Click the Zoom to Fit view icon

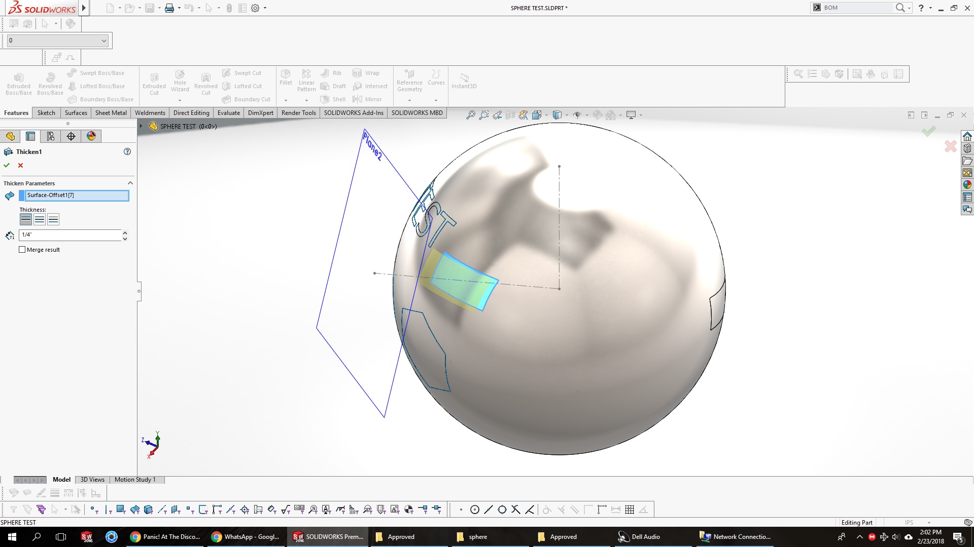coord(471,115)
